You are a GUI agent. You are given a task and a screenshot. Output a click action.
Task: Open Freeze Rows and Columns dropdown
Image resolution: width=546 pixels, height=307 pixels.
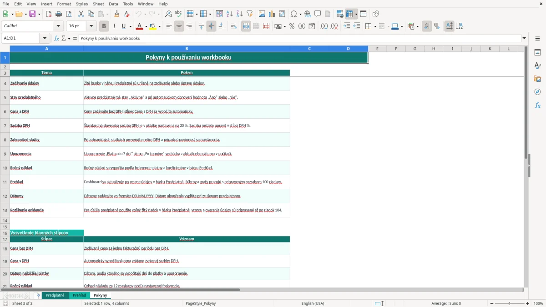click(x=356, y=14)
